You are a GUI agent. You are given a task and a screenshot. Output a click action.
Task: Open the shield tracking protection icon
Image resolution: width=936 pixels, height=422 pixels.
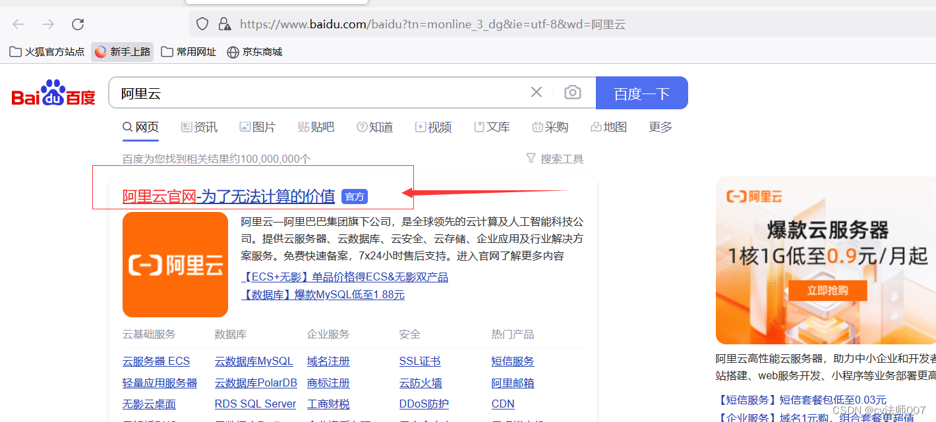tap(202, 24)
